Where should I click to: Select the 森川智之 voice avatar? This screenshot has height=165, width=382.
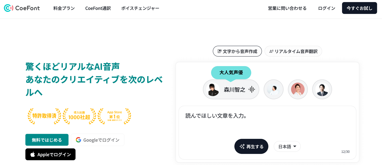pyautogui.click(x=213, y=89)
